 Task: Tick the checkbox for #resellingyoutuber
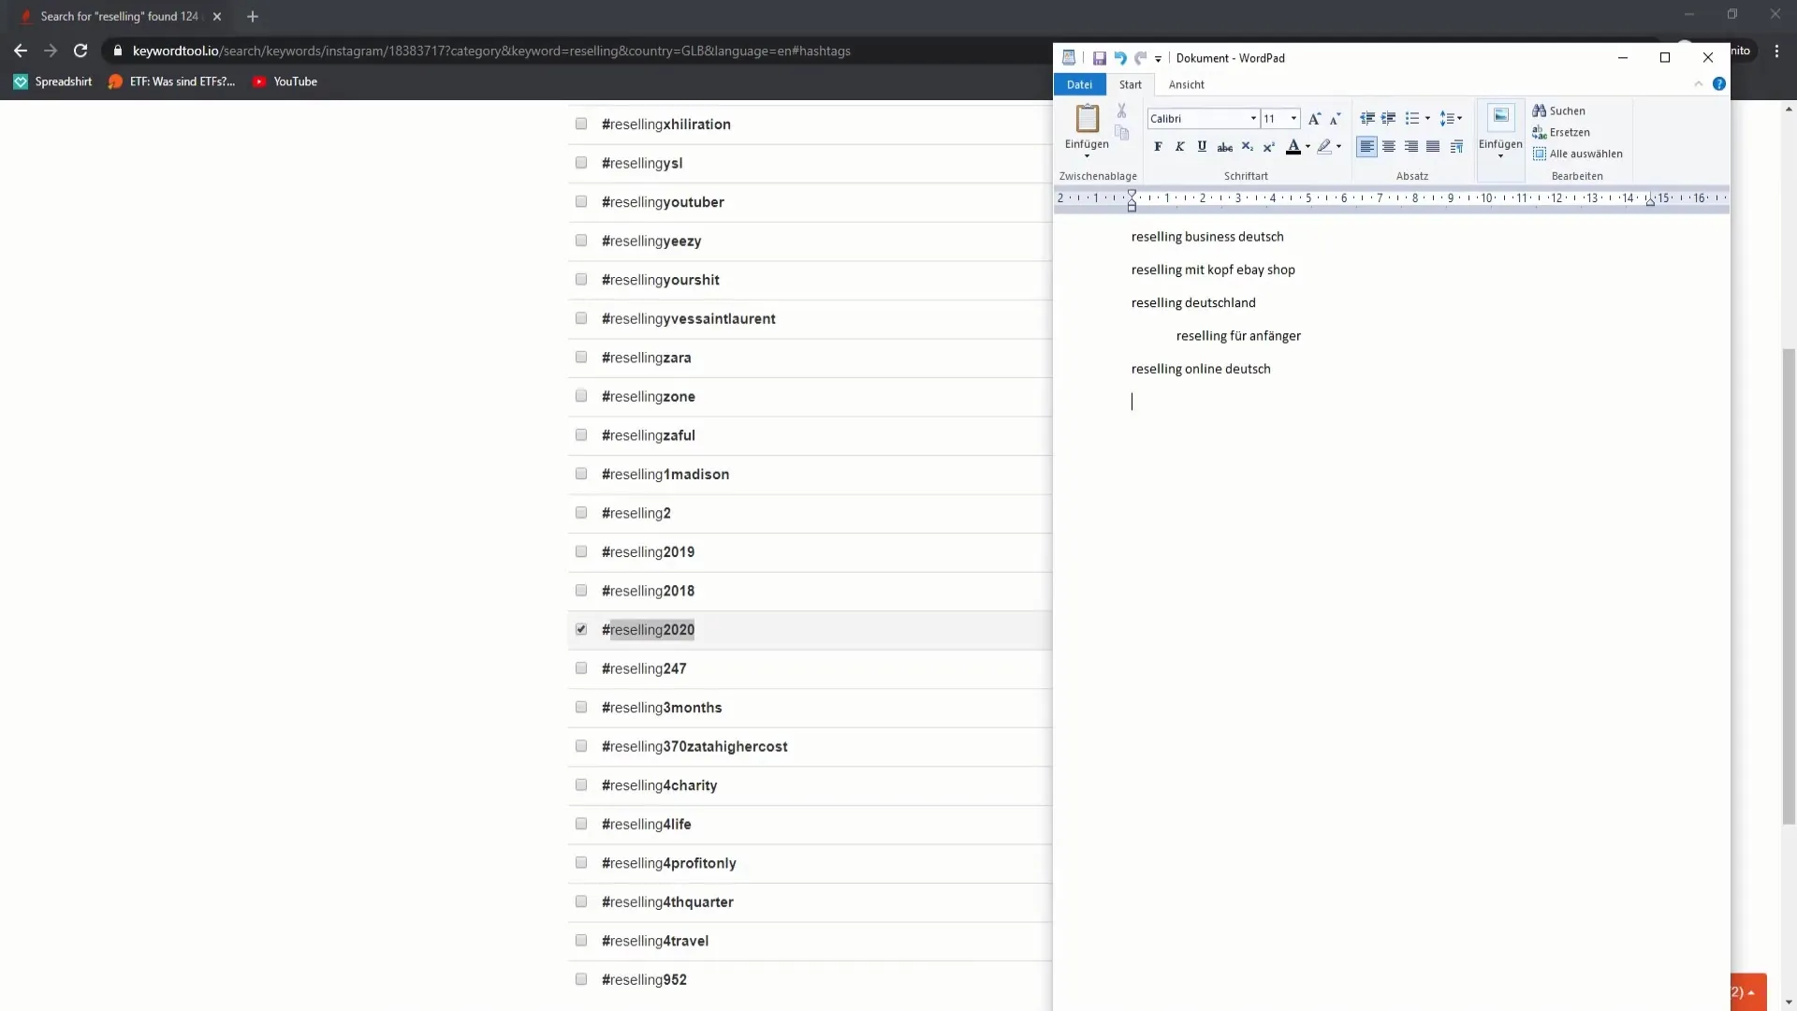click(581, 201)
